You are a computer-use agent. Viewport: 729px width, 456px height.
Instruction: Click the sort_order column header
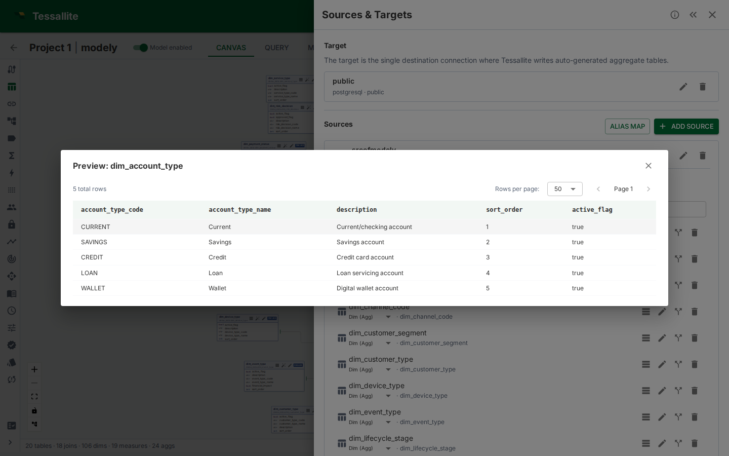point(504,210)
